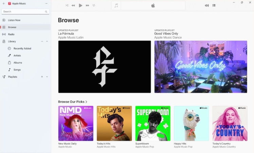The image size is (254, 153).
Task: Open Recently Added in the Library
Action: (22, 49)
